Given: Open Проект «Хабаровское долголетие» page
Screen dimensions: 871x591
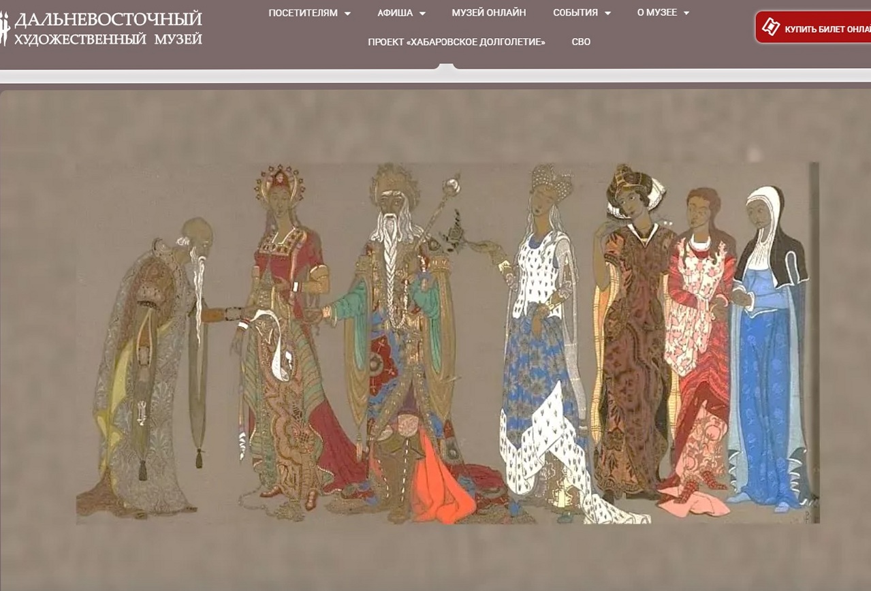Looking at the screenshot, I should [457, 42].
